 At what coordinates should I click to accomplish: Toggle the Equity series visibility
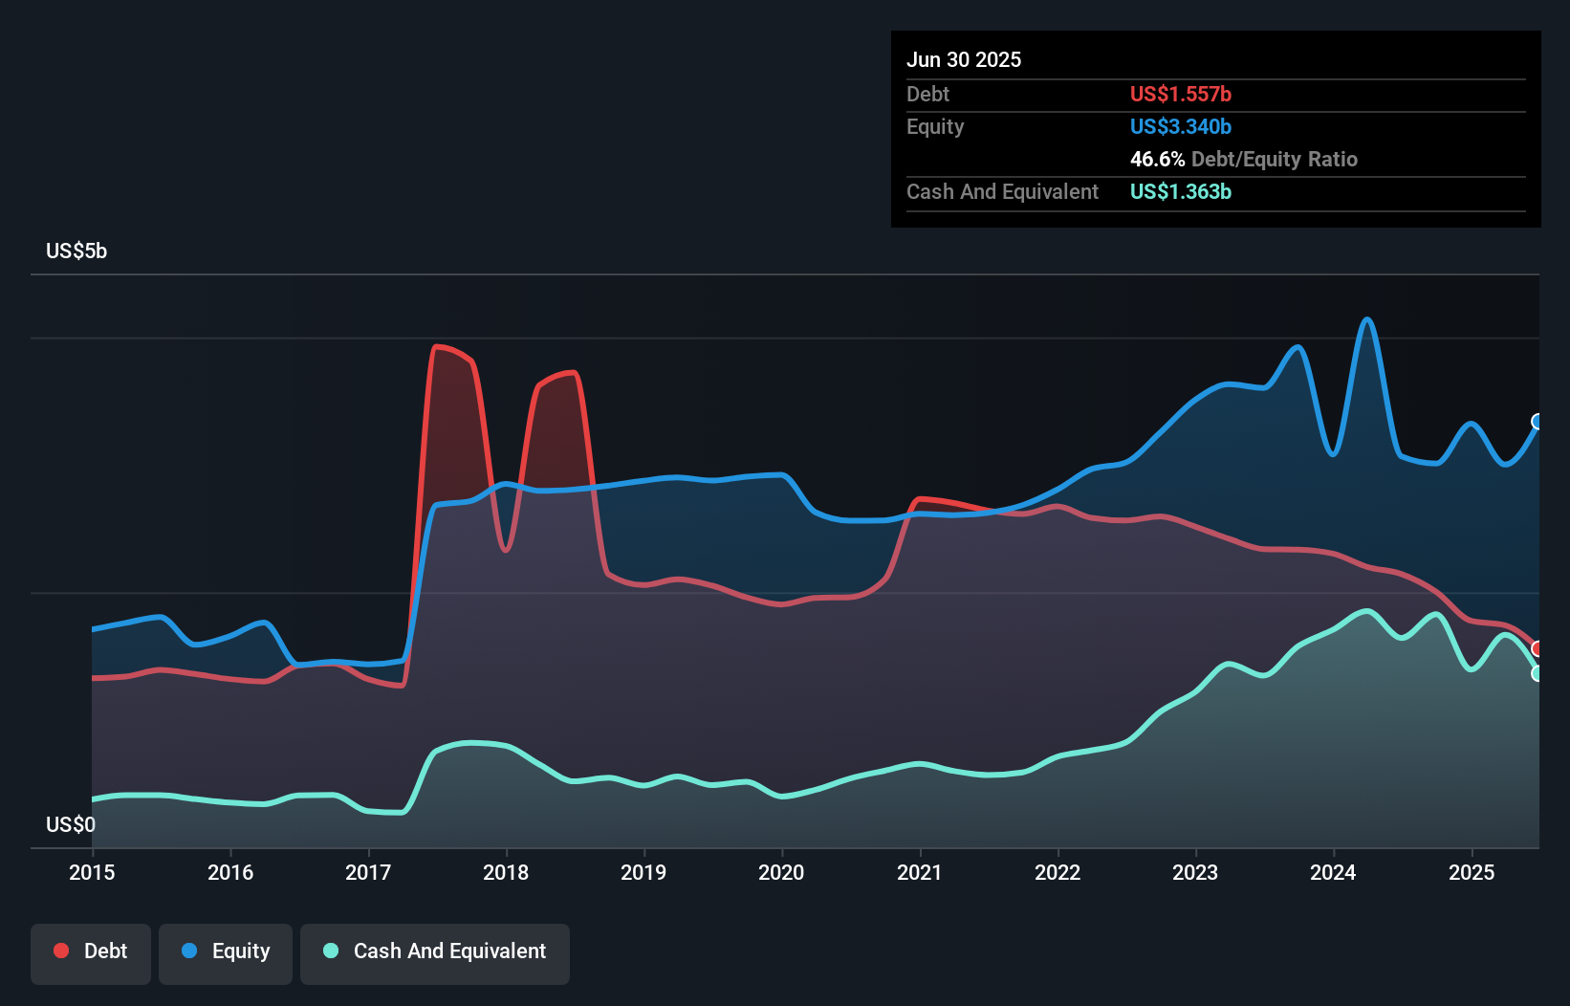(x=226, y=951)
